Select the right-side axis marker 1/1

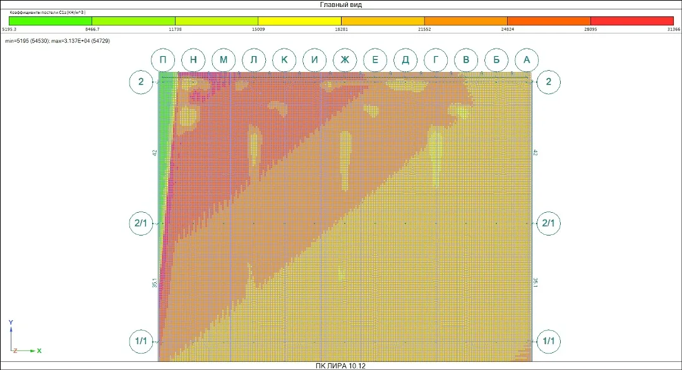point(549,342)
